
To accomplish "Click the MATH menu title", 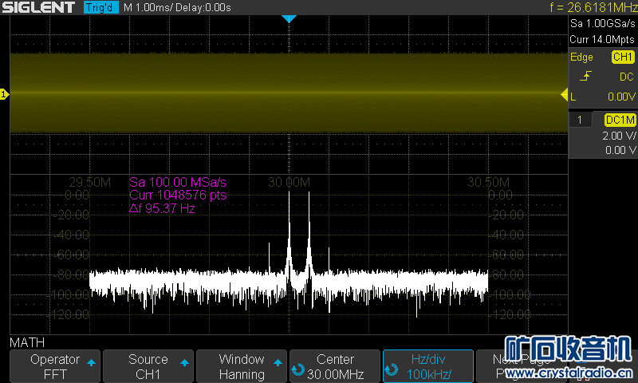I will click(27, 343).
